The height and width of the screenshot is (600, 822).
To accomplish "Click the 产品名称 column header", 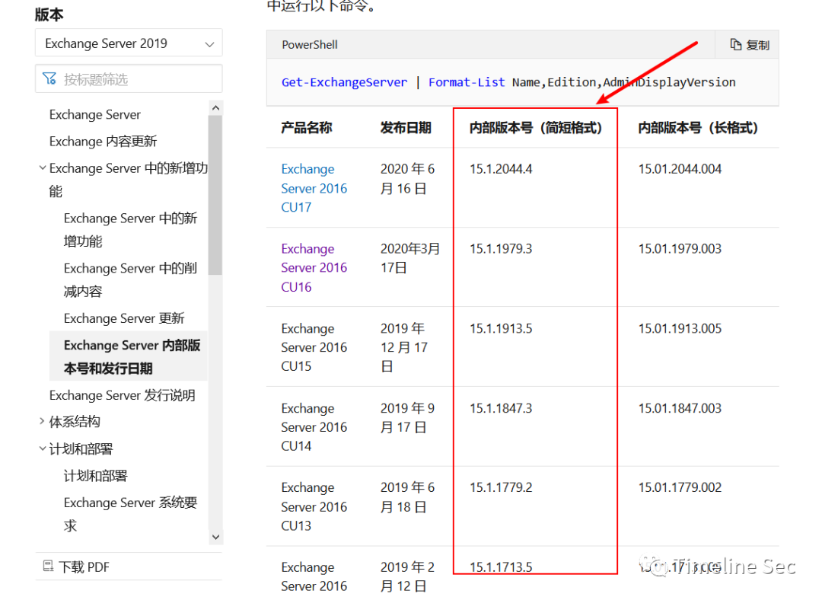I will [307, 127].
